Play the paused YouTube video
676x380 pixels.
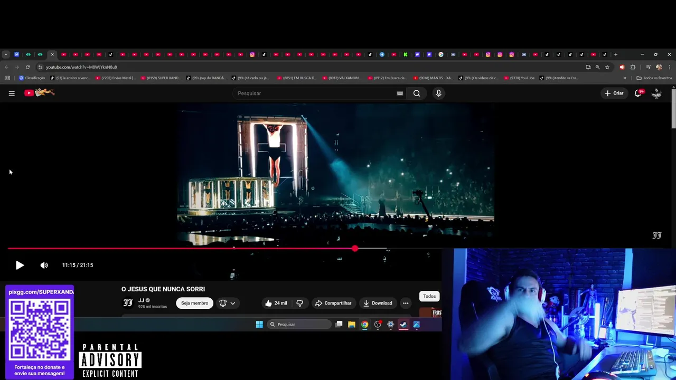[20, 265]
